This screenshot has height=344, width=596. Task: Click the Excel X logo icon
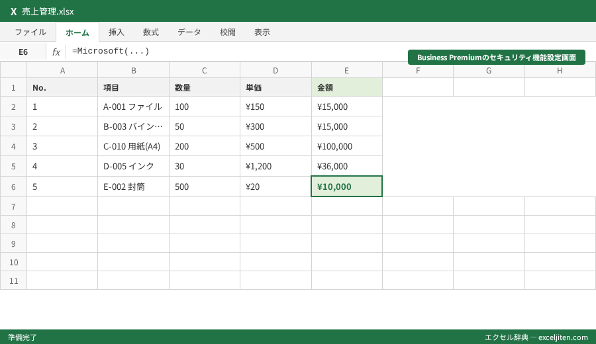tap(14, 11)
